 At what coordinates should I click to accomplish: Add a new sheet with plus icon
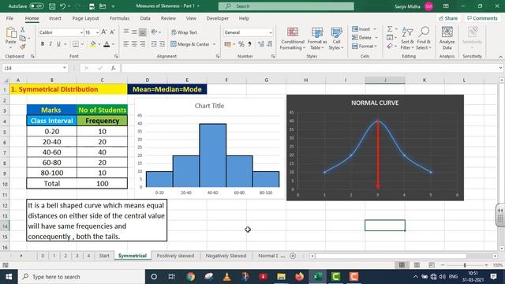coord(293,256)
